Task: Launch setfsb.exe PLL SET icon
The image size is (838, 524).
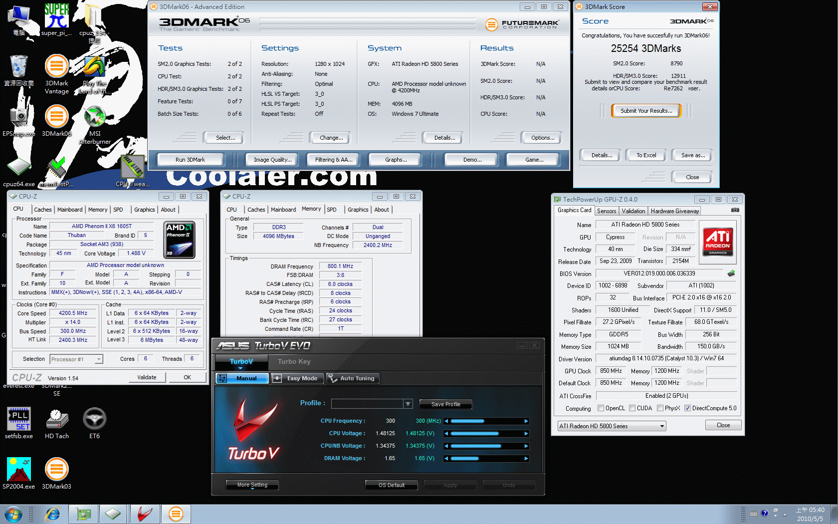Action: click(19, 423)
